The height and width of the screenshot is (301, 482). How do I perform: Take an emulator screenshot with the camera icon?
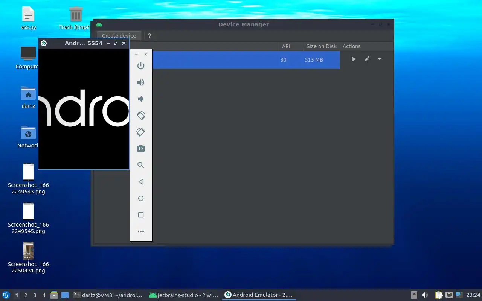[141, 149]
